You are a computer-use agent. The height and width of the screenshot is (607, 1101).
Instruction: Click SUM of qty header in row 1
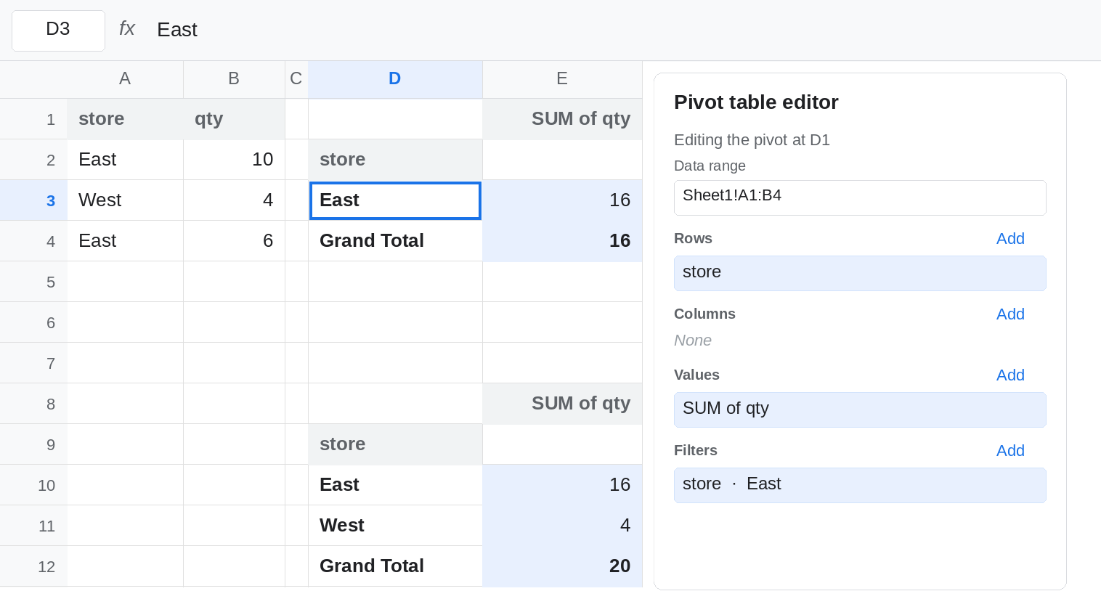pos(562,119)
